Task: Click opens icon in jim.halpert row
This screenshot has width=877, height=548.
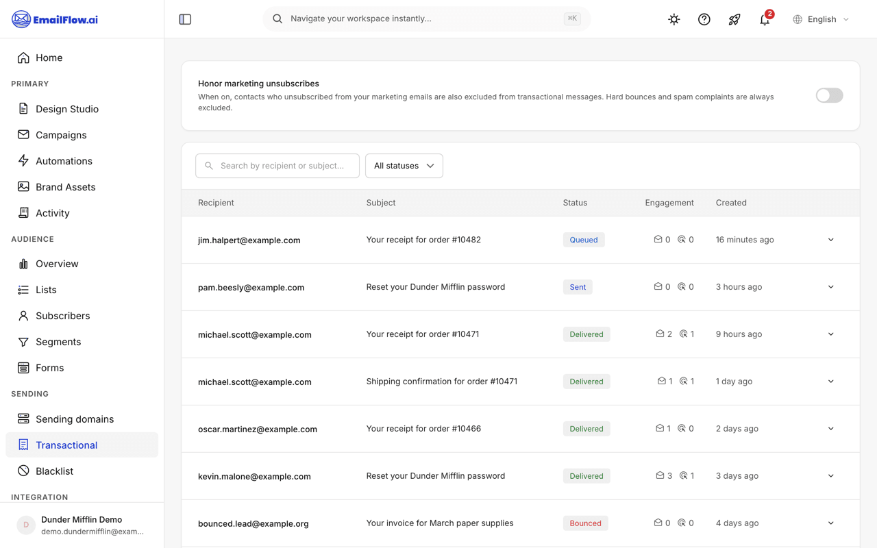Action: 658,240
